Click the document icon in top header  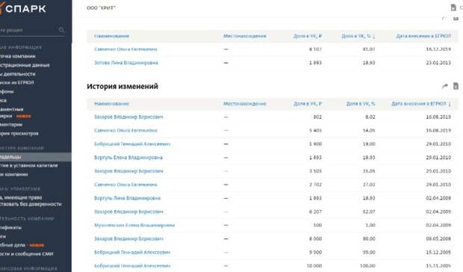tap(453, 7)
